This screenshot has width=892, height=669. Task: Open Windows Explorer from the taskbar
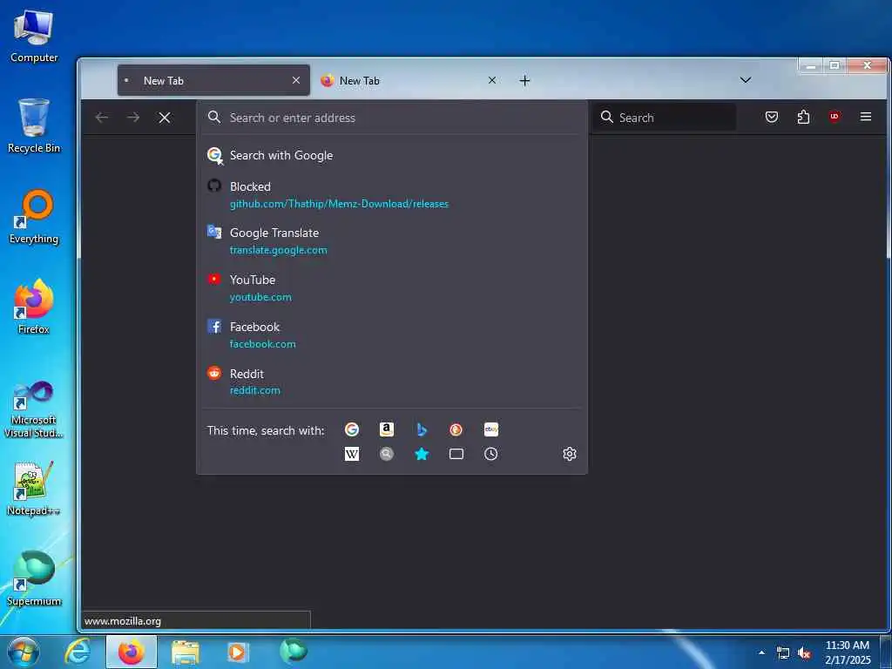[x=186, y=652]
